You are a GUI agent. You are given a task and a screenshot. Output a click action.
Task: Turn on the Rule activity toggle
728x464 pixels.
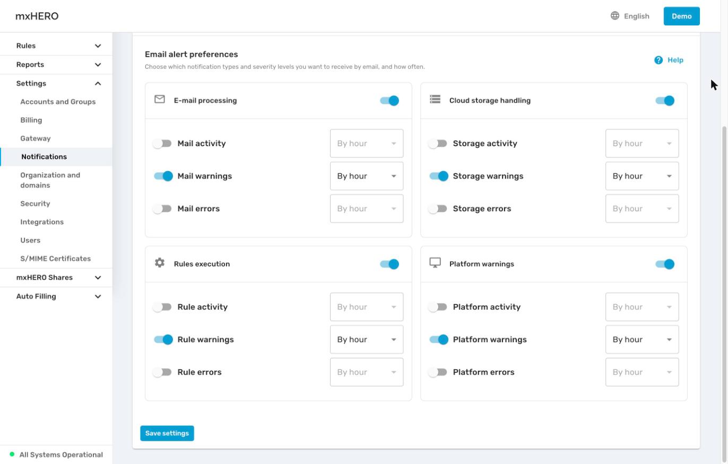coord(162,307)
